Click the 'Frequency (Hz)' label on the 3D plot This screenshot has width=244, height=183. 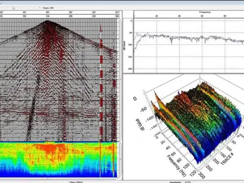tap(176, 166)
